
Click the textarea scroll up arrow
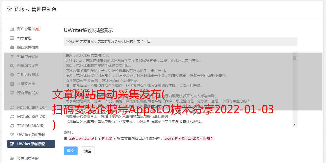pos(295,54)
